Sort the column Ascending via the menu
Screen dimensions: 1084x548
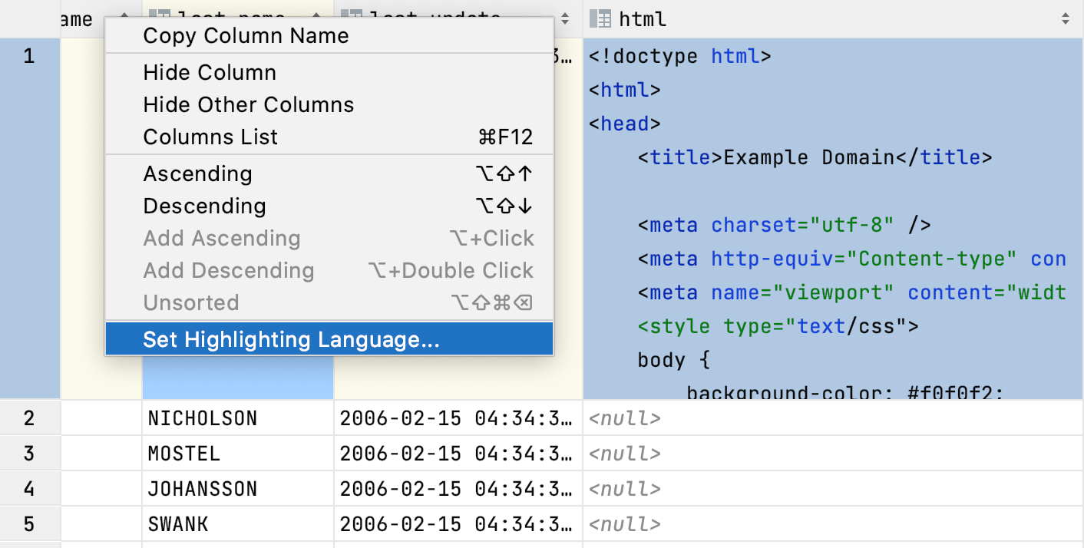click(197, 173)
